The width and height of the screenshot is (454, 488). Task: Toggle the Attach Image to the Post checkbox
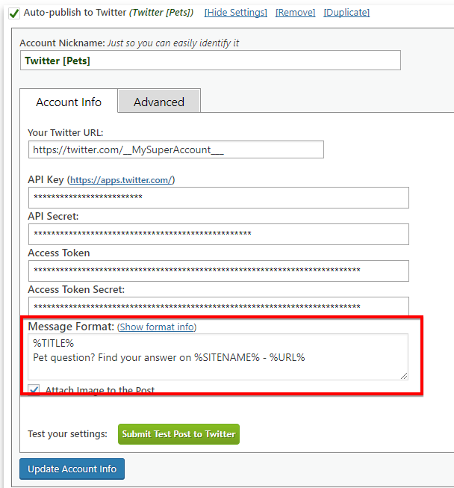point(34,390)
